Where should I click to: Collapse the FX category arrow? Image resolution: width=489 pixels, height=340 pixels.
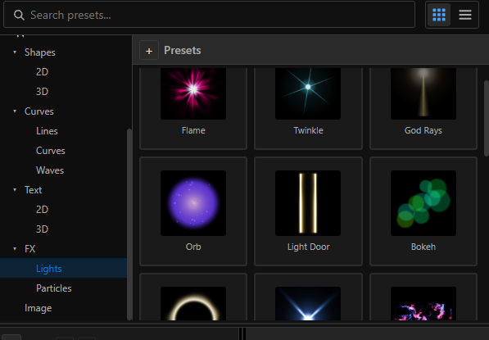pyautogui.click(x=15, y=248)
